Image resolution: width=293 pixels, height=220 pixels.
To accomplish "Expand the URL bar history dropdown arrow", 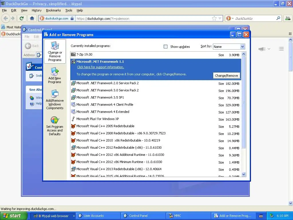I will (220, 19).
